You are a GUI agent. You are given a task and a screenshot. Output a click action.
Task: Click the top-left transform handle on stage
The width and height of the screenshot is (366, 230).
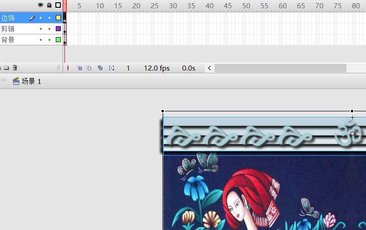163,111
